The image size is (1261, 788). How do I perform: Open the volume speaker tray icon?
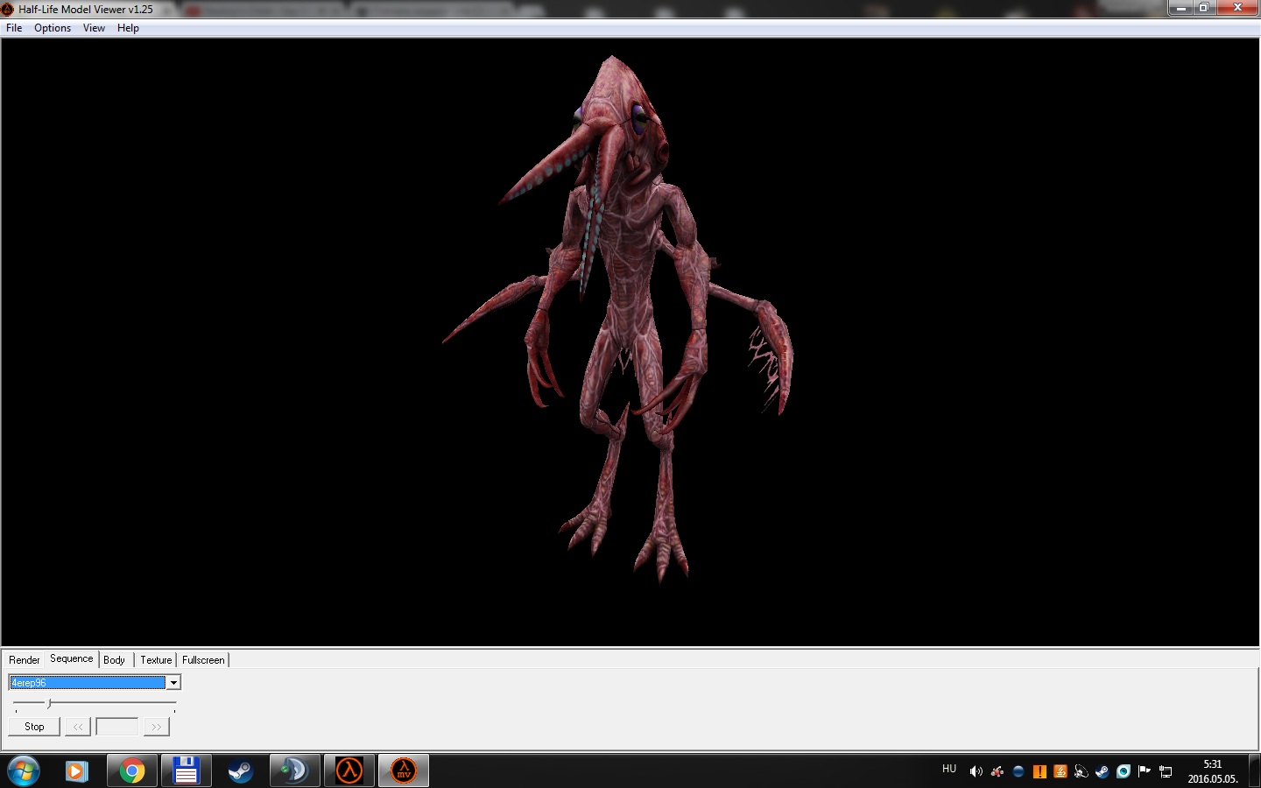[x=976, y=771]
